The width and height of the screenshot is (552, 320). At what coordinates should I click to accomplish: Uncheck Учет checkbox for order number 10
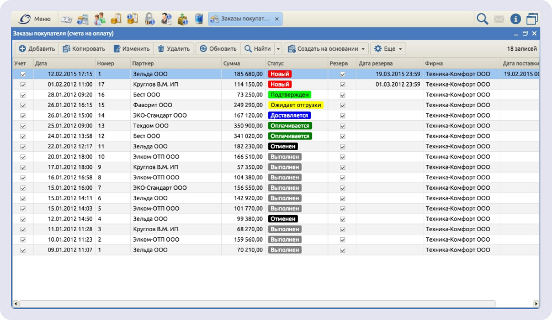coord(23,157)
